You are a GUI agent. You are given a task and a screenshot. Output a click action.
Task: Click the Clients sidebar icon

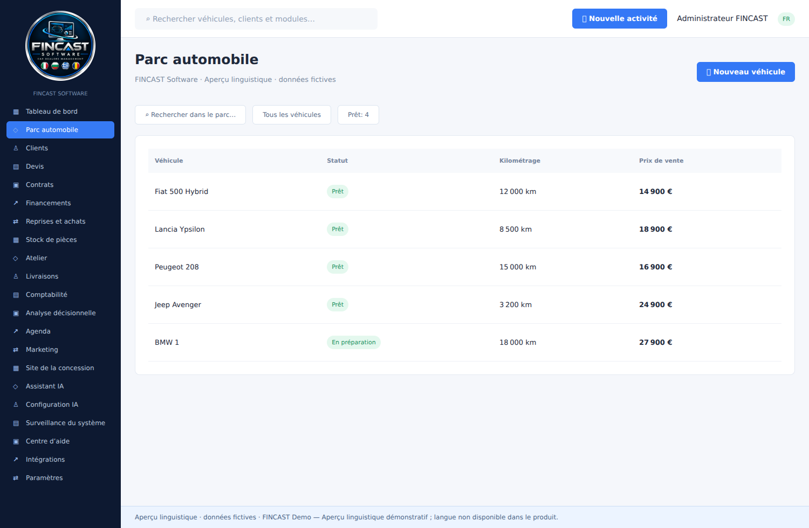(x=16, y=148)
